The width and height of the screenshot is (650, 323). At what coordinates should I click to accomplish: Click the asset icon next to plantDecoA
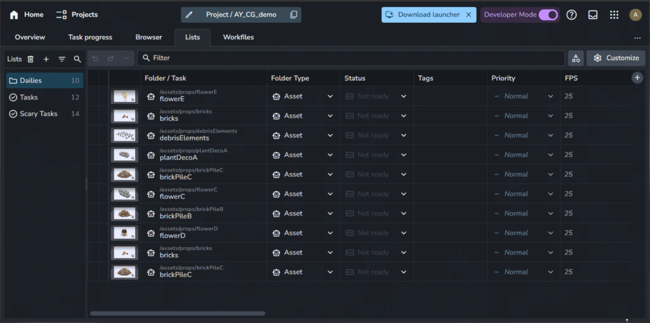click(x=151, y=155)
